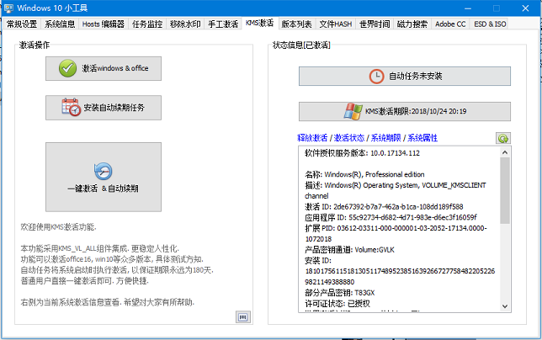Click the calendar icon for auto-renewal task install
This screenshot has height=340, width=542.
coord(71,108)
